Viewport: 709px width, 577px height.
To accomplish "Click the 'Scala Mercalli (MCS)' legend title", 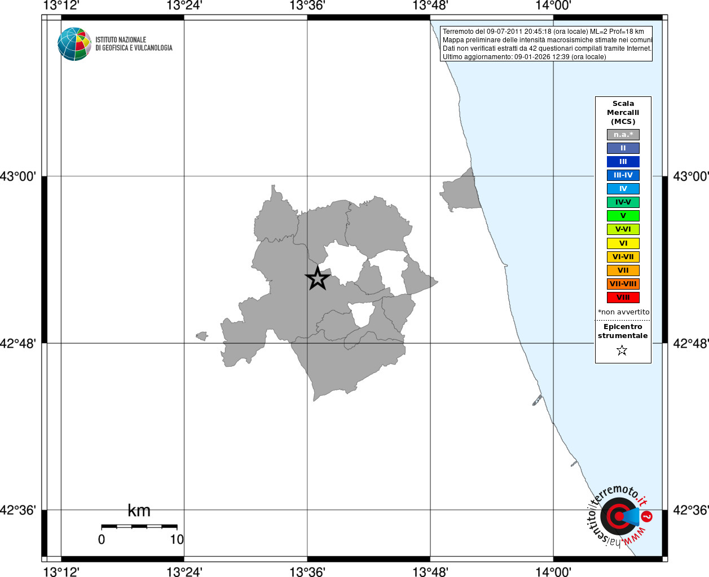I will (x=623, y=113).
